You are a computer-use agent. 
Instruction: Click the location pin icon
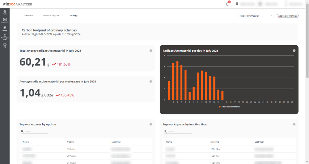click(237, 4)
